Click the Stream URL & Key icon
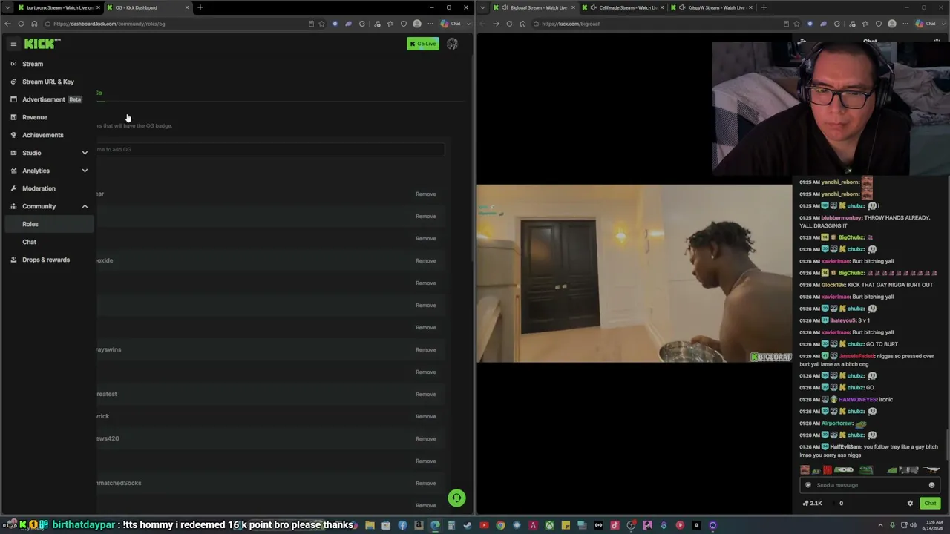The width and height of the screenshot is (950, 534). coord(13,82)
